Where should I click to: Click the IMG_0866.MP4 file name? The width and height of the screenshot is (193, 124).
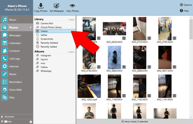pos(140,71)
